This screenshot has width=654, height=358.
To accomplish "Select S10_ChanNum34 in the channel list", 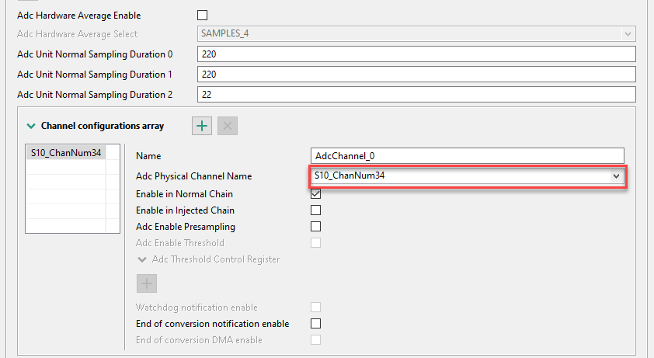I will (66, 153).
